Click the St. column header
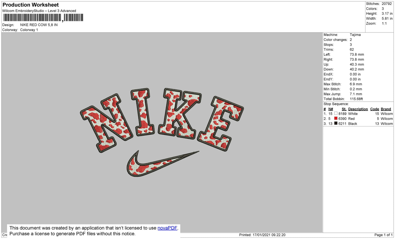Viewport: 395px width, 239px height. click(x=344, y=109)
